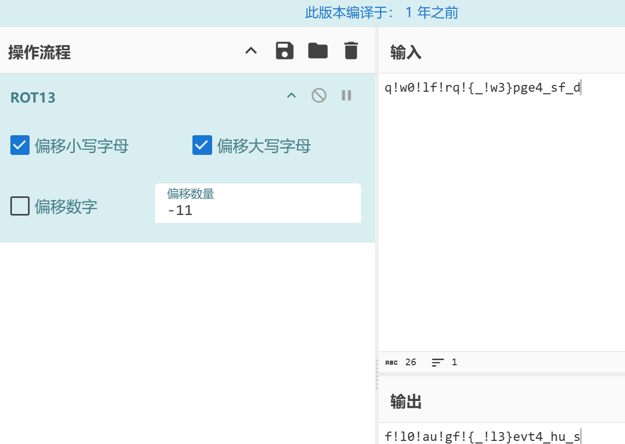Disable the ROT13 operation
The image size is (625, 444).
click(x=319, y=95)
